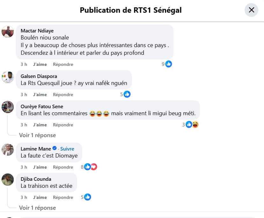The height and width of the screenshot is (218, 264).
Task: Open Ourèye Fatou Sene's profile name link
Action: (x=42, y=106)
